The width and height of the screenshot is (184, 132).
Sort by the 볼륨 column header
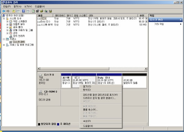pyautogui.click(x=45, y=15)
